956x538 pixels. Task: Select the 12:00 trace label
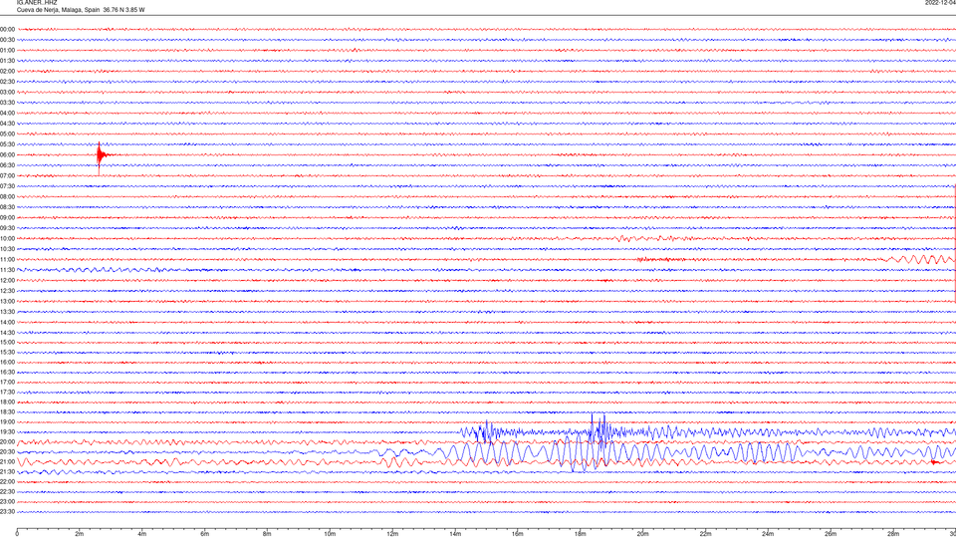[7, 280]
